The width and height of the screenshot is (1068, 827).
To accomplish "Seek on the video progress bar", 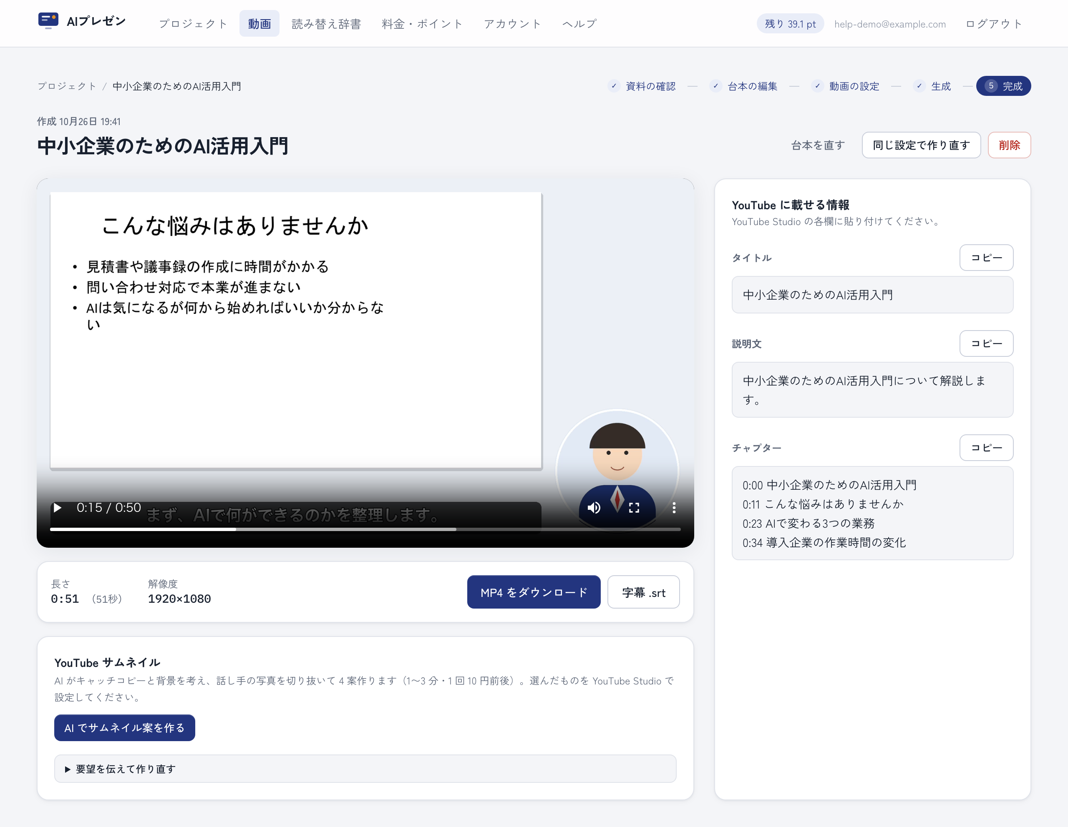I will pos(365,529).
